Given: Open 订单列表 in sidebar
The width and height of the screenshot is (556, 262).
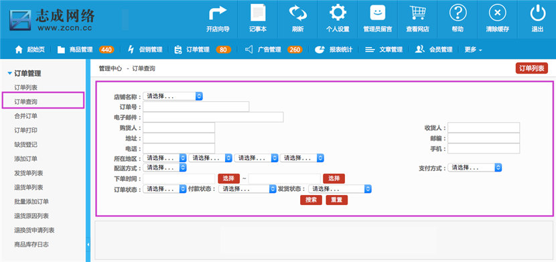Looking at the screenshot, I should pyautogui.click(x=26, y=87).
